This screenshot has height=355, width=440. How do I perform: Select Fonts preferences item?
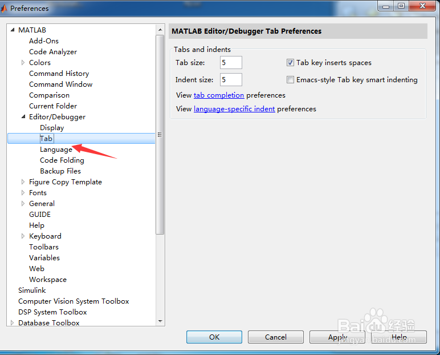tap(38, 192)
